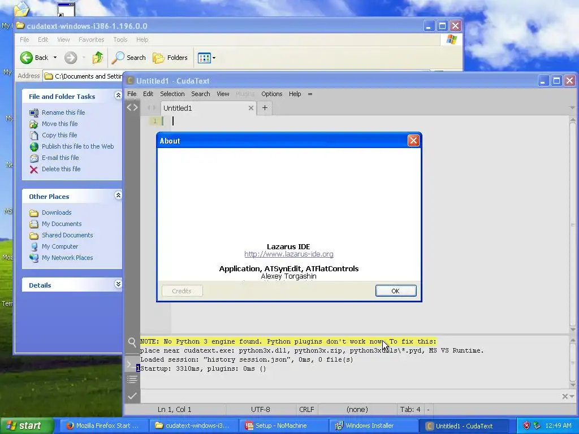
Task: Click Rename this file
Action: click(x=63, y=112)
